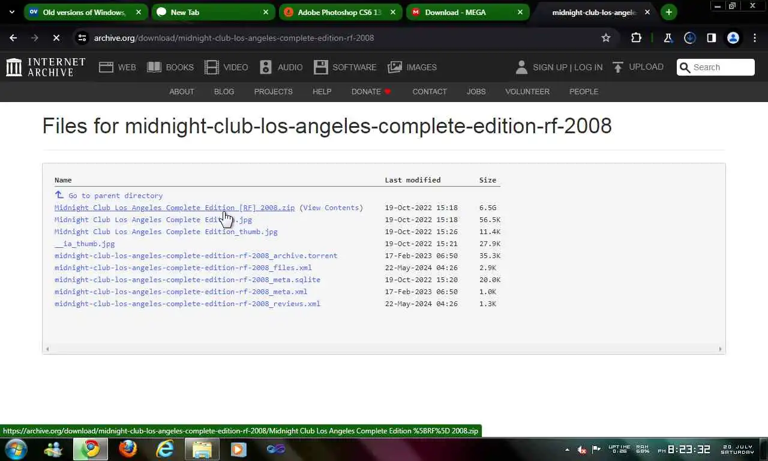This screenshot has width=768, height=461.
Task: Open VOLUNTEER menu item
Action: pyautogui.click(x=527, y=92)
